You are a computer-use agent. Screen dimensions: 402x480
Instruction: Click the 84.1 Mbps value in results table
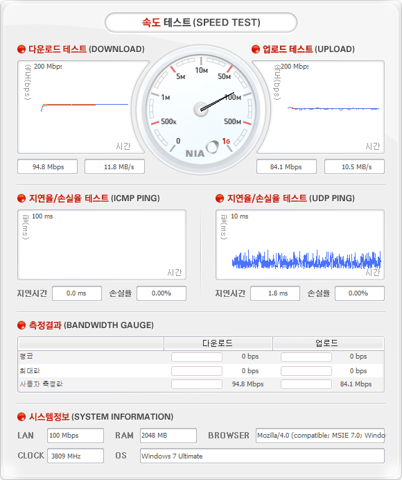pos(356,384)
